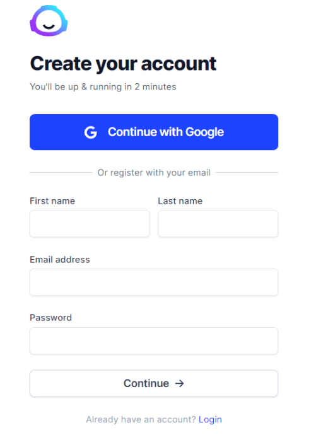The width and height of the screenshot is (316, 435).
Task: Click the Or register with your email text
Action: [x=154, y=173]
